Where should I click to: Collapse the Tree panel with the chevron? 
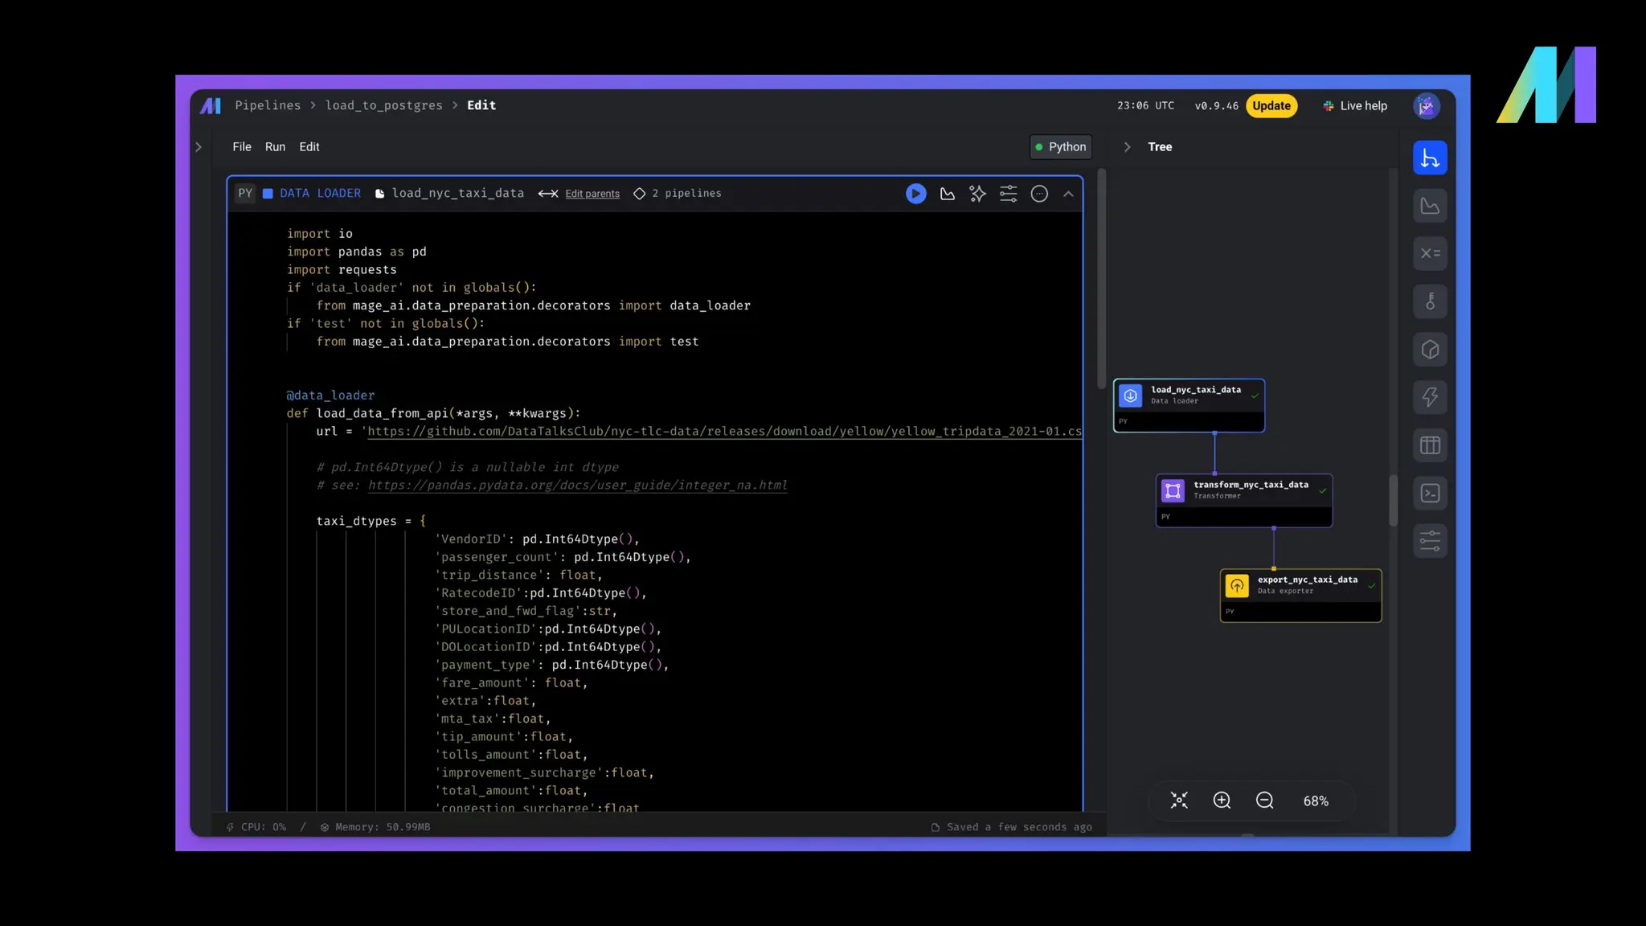point(1127,147)
